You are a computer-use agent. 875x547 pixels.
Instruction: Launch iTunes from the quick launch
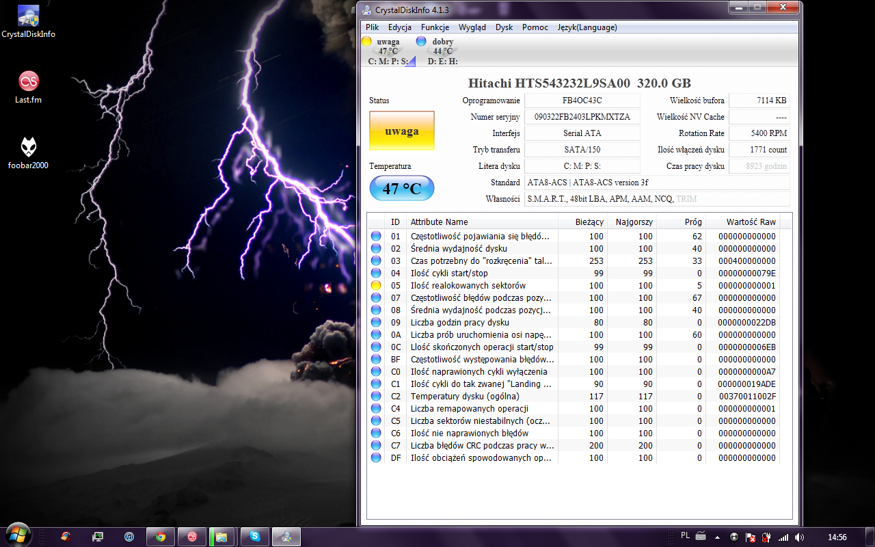(129, 537)
